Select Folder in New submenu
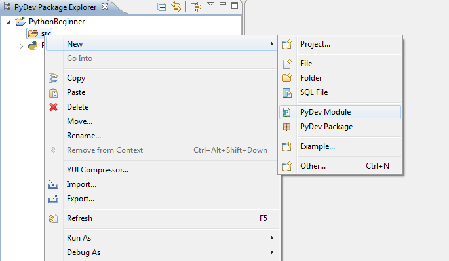 [x=311, y=78]
